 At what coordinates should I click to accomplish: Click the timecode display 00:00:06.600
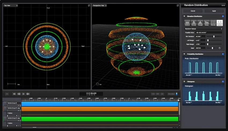(x=91, y=94)
